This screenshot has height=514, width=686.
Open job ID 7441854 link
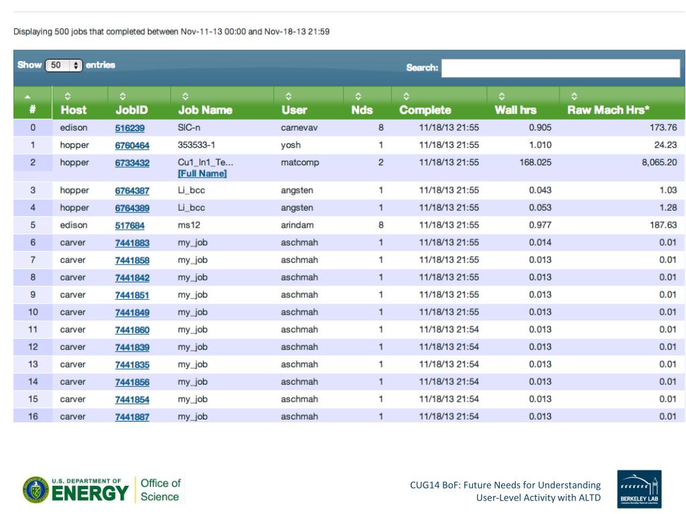click(132, 400)
